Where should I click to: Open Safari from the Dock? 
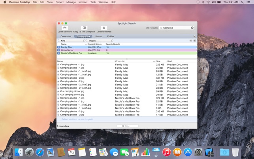click(x=40, y=152)
